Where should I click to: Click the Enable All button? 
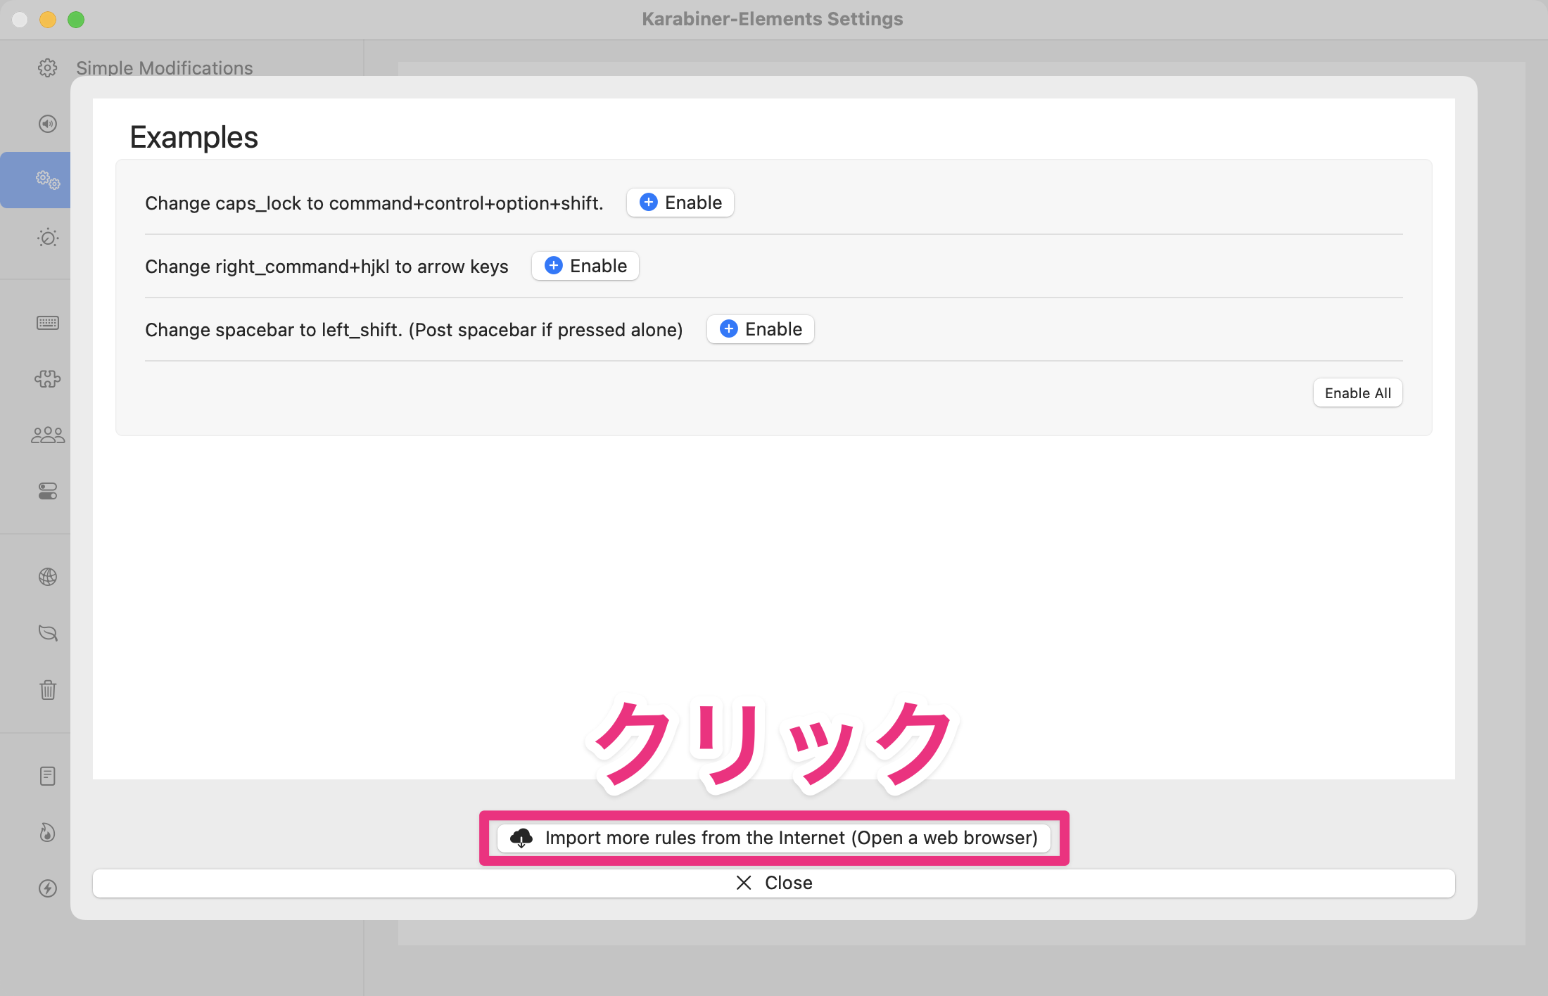coord(1357,392)
